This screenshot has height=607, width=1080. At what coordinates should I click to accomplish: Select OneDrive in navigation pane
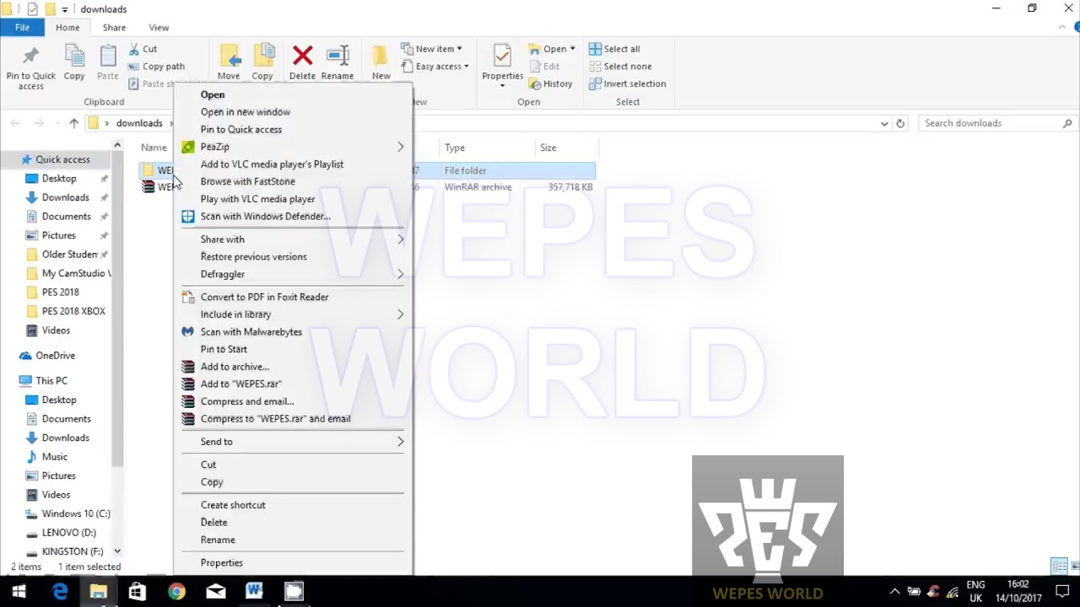coord(55,356)
